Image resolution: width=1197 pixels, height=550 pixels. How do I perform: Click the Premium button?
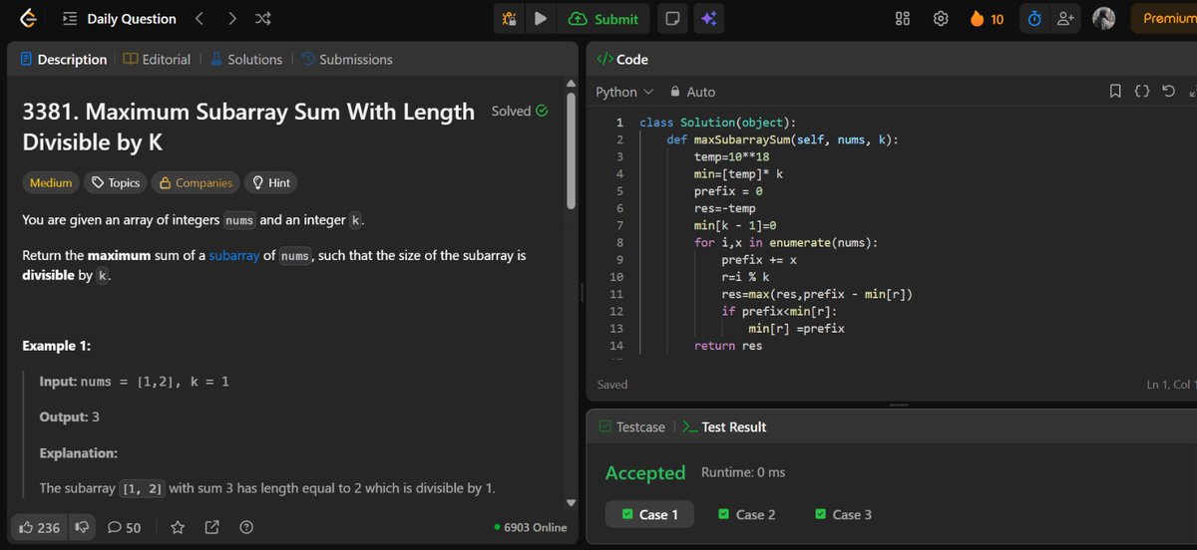1164,18
